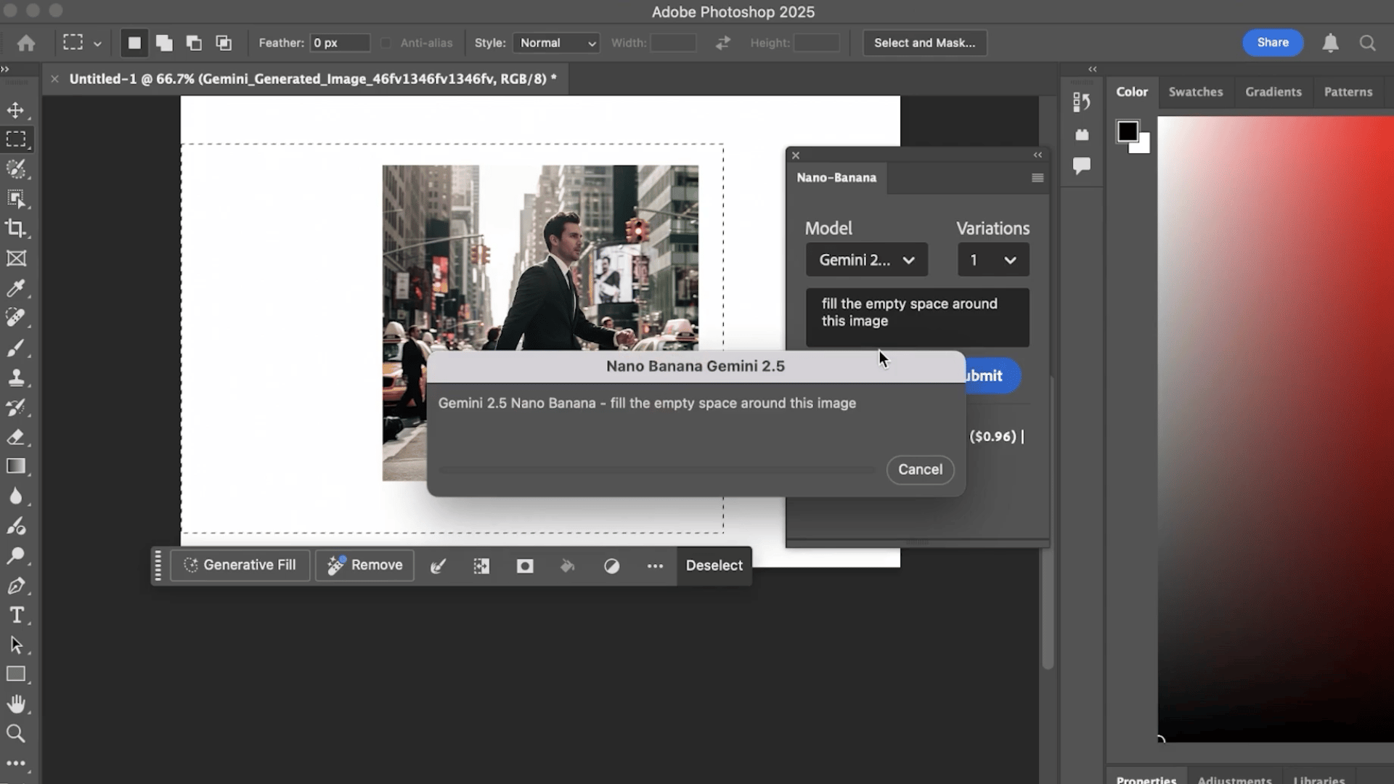This screenshot has height=784, width=1394.
Task: Pick a shade in the color field
Action: pyautogui.click(x=1276, y=428)
